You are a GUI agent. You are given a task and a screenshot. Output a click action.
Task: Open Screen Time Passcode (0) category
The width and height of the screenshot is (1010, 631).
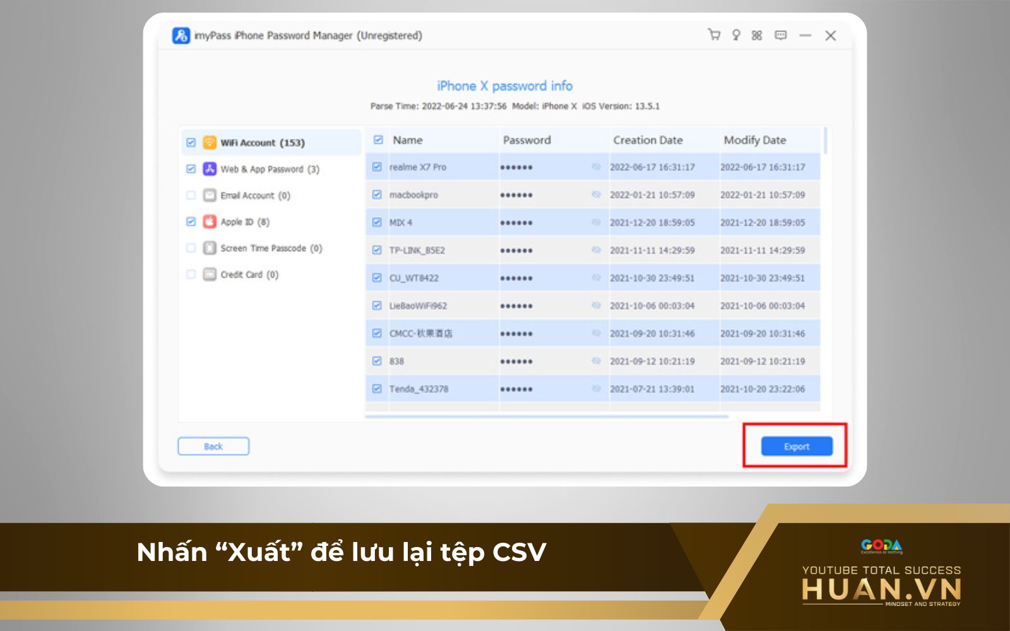tap(271, 248)
